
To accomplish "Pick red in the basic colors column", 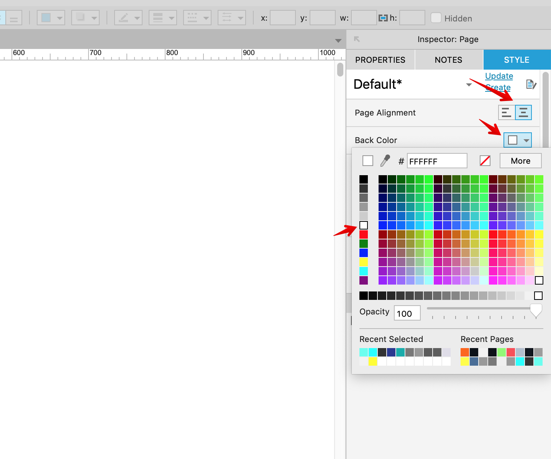I will click(x=364, y=234).
